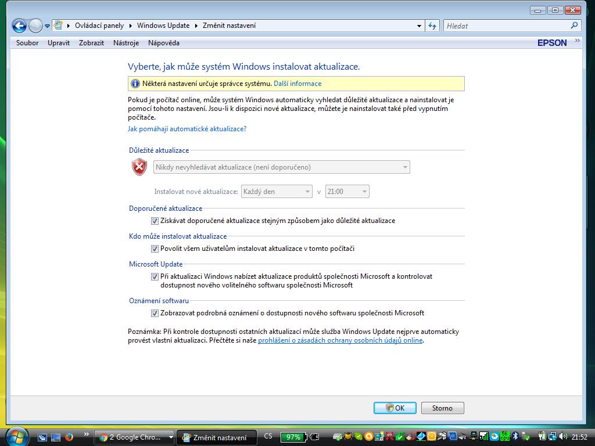Image resolution: width=595 pixels, height=446 pixels.
Task: Cancel with the Storno button
Action: pos(442,408)
